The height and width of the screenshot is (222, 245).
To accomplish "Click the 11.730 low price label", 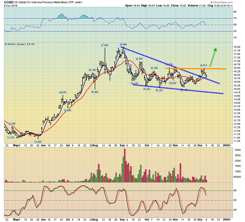I will pos(10,137).
